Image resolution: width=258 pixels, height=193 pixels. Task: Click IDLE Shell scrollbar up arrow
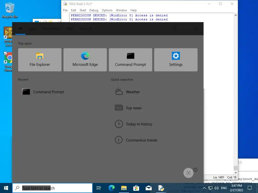(236, 15)
